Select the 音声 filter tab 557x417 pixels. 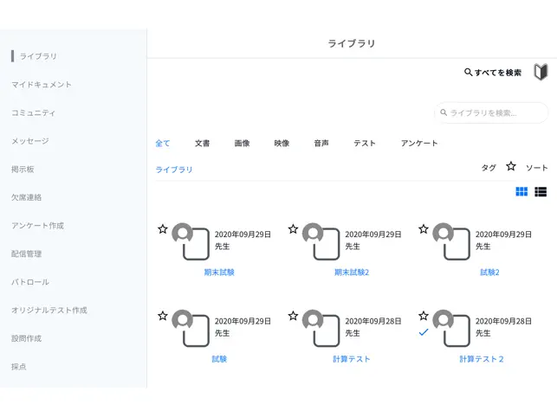pos(321,144)
